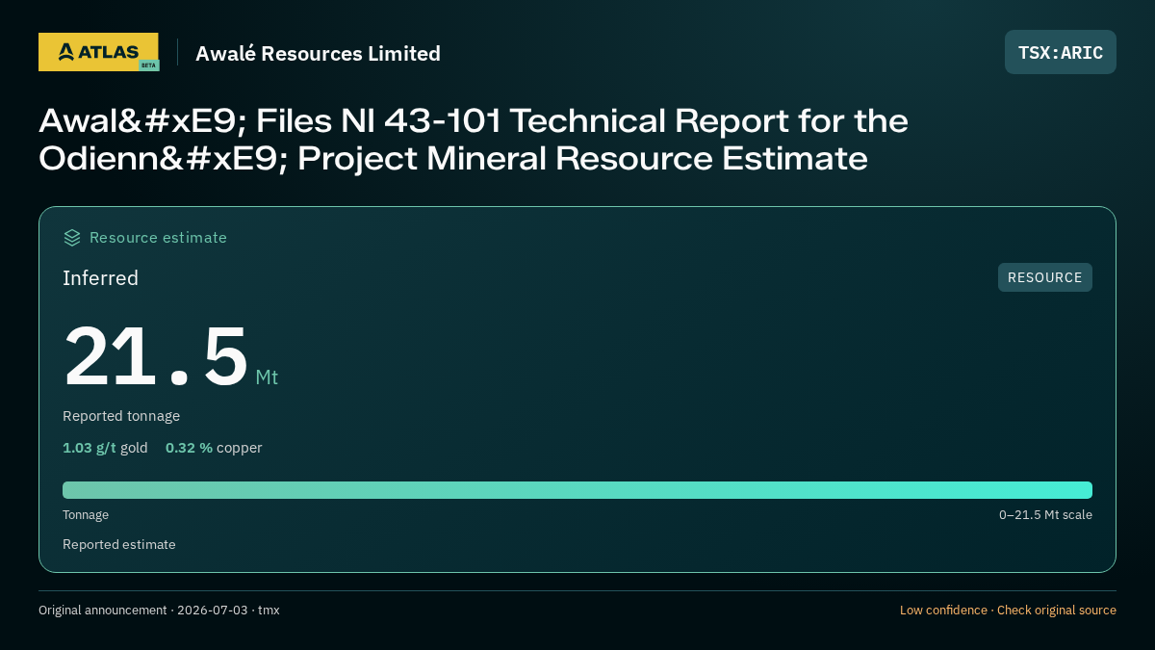Image resolution: width=1155 pixels, height=650 pixels.
Task: Click the large 21.5 tonnage figure
Action: [156, 356]
